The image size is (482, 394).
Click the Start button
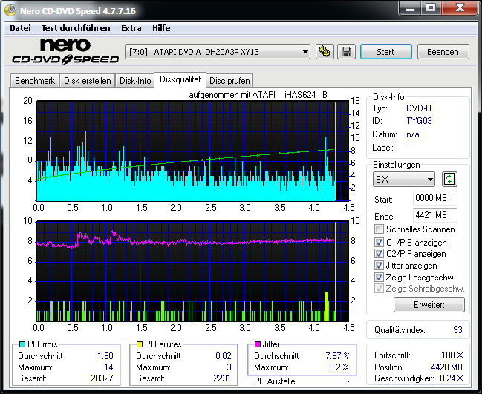pyautogui.click(x=385, y=52)
